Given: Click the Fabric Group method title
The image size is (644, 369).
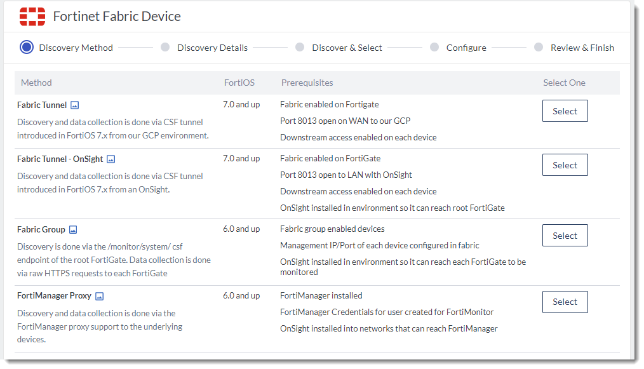Looking at the screenshot, I should (x=41, y=230).
